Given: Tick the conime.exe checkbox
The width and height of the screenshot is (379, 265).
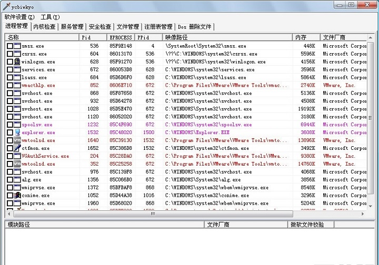Looking at the screenshot, I should click(x=9, y=195).
